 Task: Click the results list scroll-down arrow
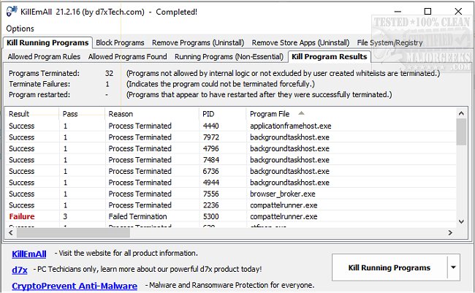coord(461,221)
